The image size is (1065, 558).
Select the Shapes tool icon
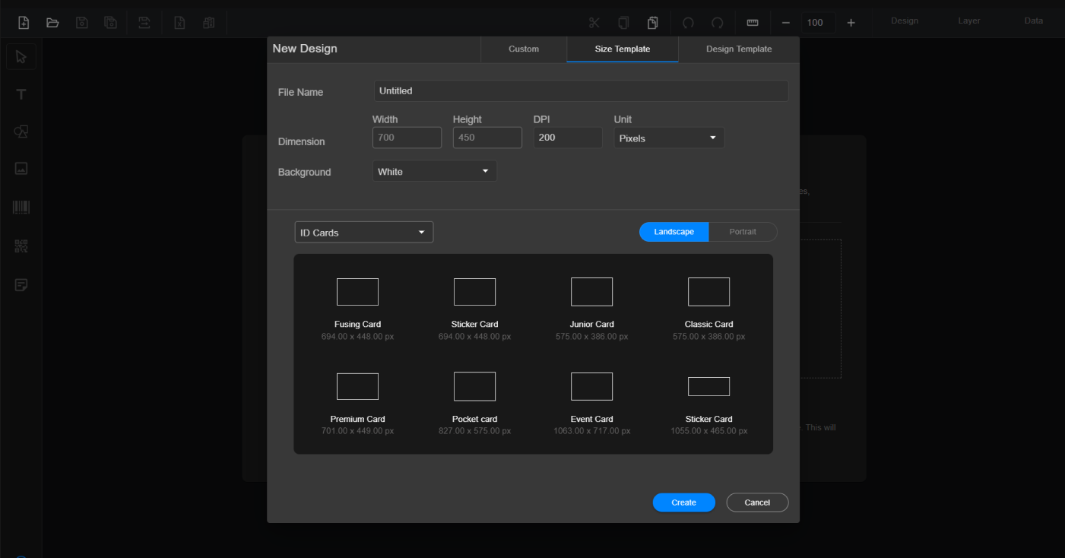point(21,132)
